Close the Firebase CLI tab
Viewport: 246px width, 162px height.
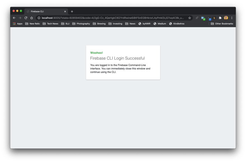click(65, 11)
